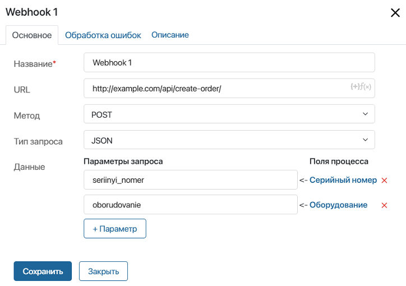Click the Закрыть button
This screenshot has width=406, height=286.
tap(103, 271)
